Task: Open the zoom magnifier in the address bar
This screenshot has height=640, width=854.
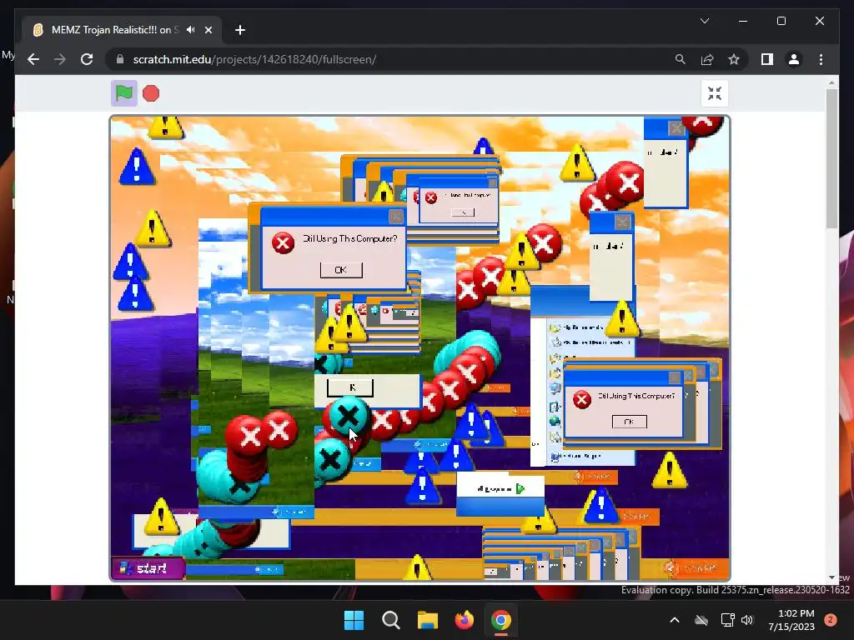Action: click(681, 59)
